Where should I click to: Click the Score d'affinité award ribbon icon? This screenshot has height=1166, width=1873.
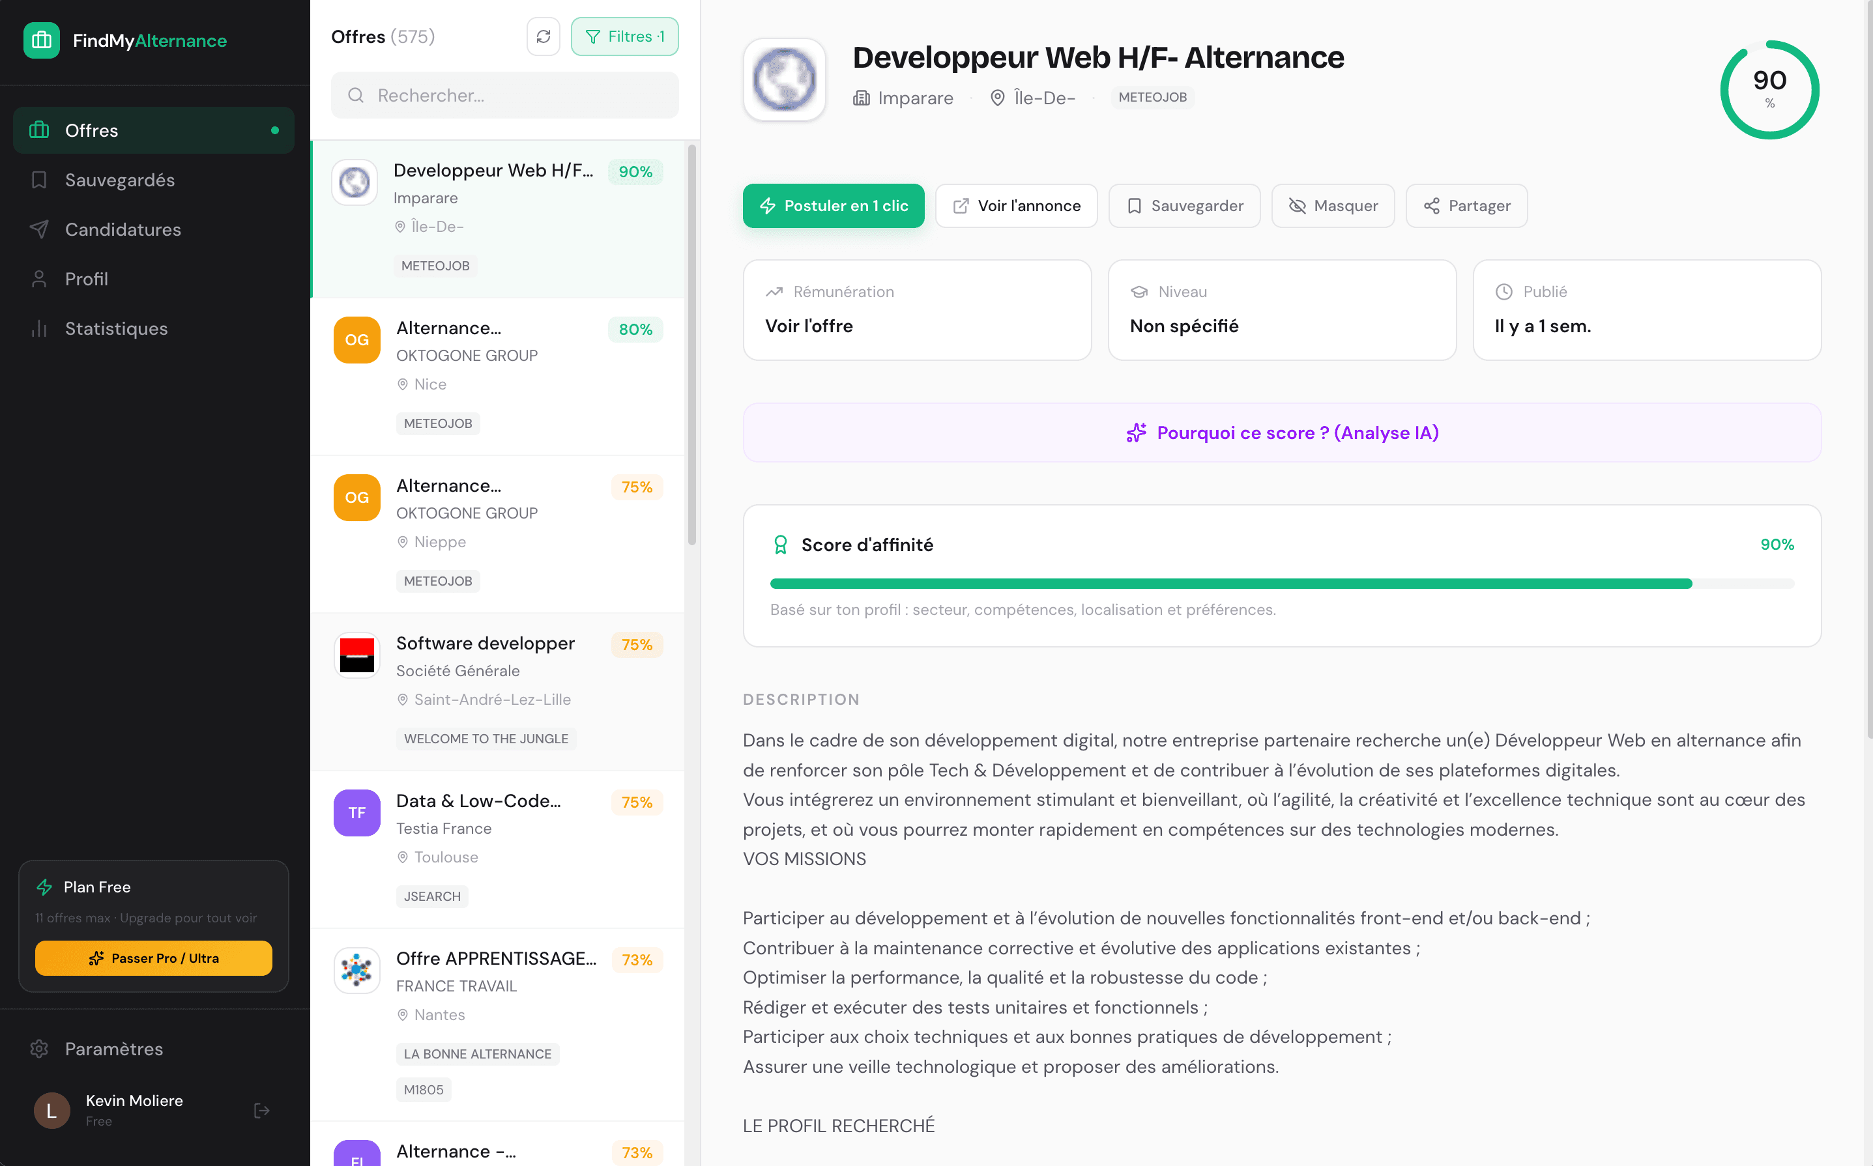(x=780, y=545)
